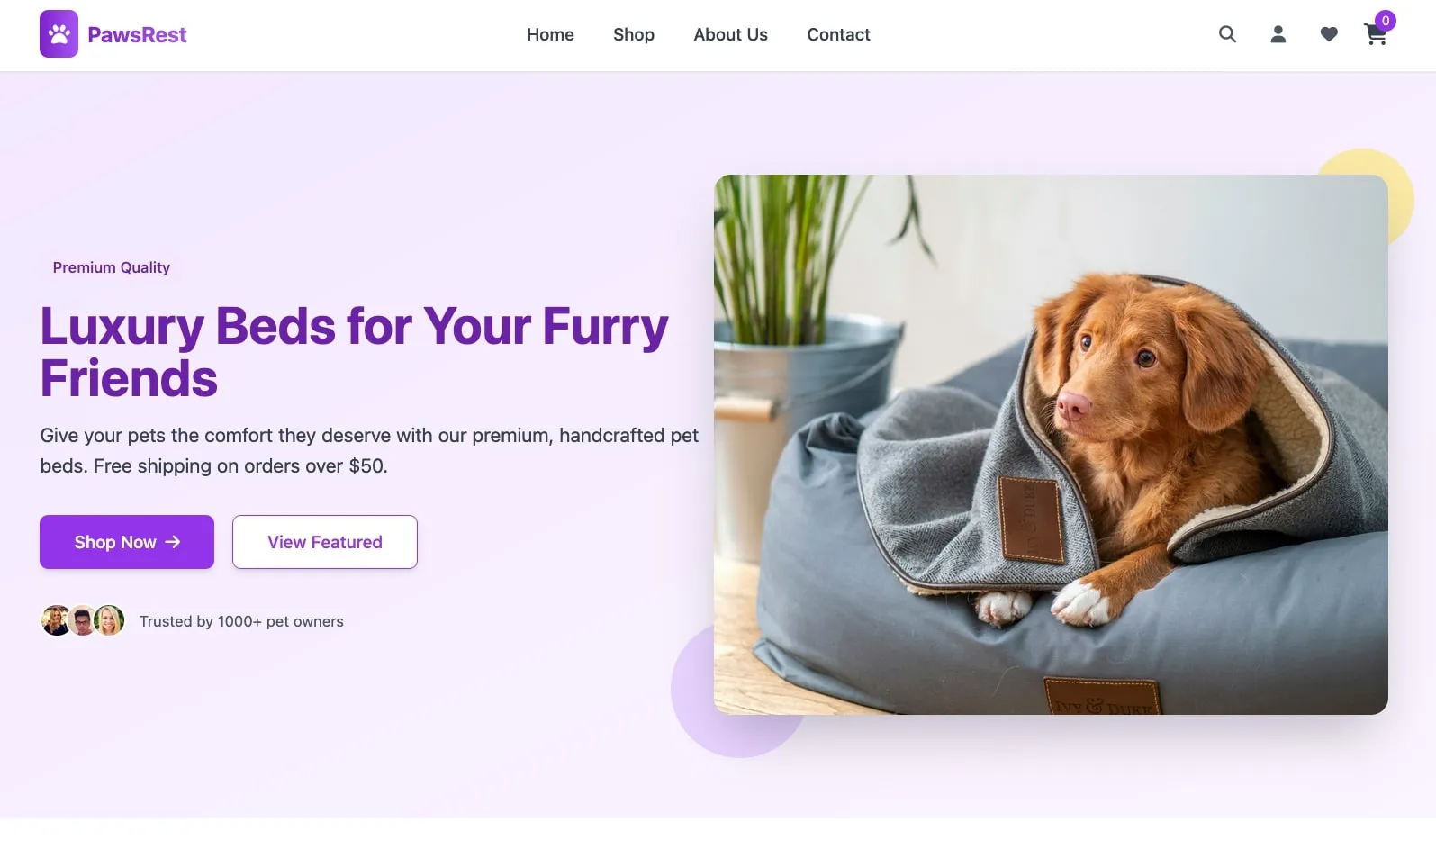Click the blonde woman avatar
Viewport: 1436px width, 867px height.
pyautogui.click(x=109, y=620)
